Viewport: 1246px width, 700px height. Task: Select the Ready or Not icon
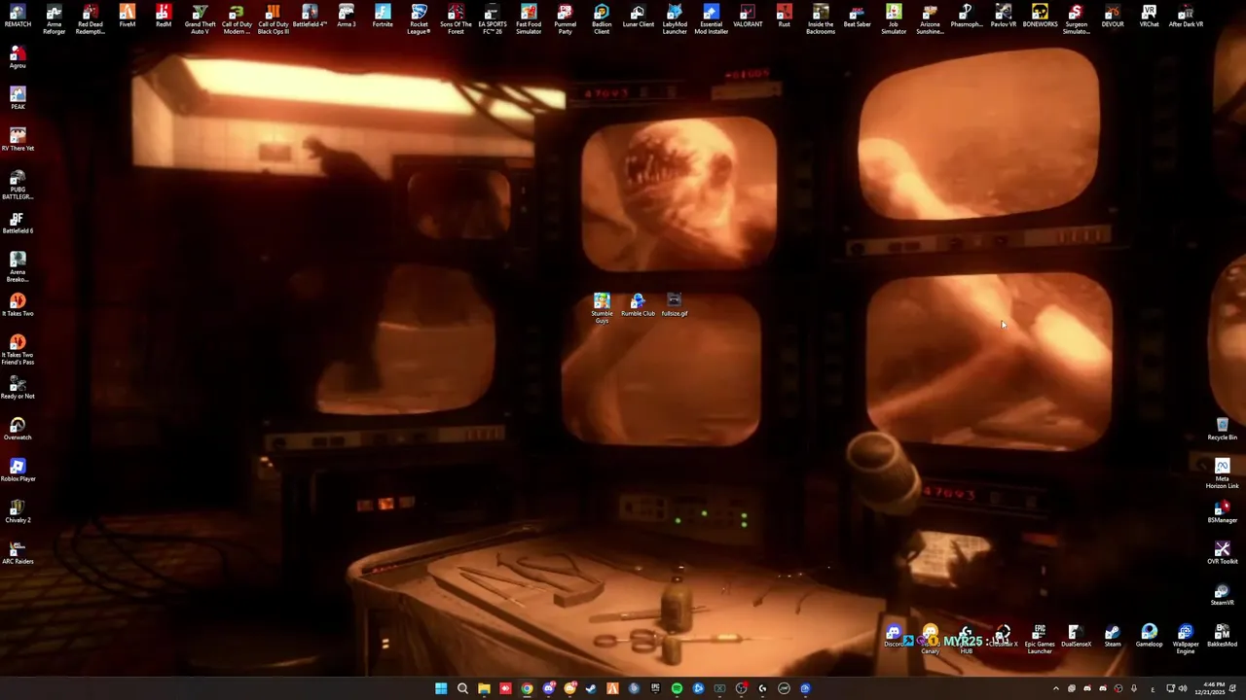[18, 388]
